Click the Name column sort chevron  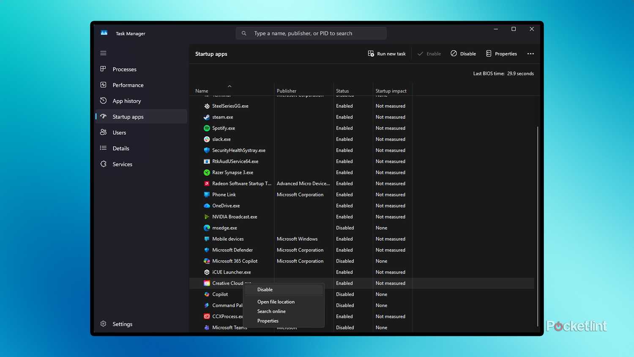pyautogui.click(x=230, y=85)
